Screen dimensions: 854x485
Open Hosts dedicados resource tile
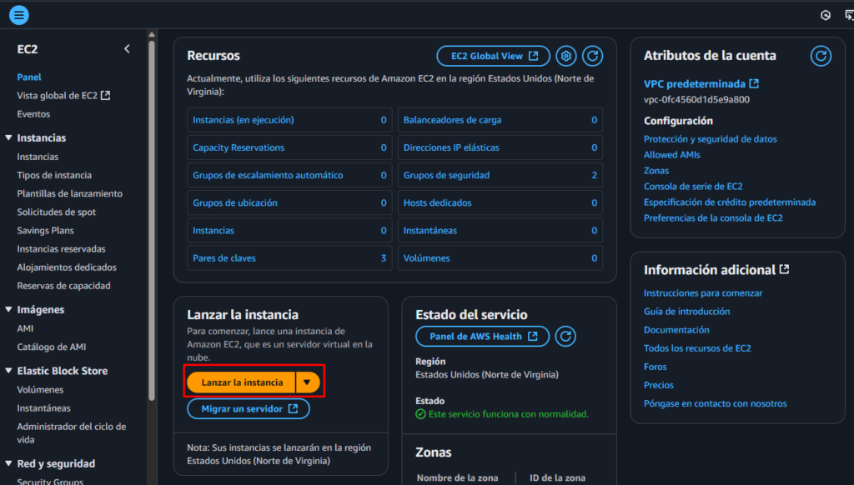[x=500, y=203]
